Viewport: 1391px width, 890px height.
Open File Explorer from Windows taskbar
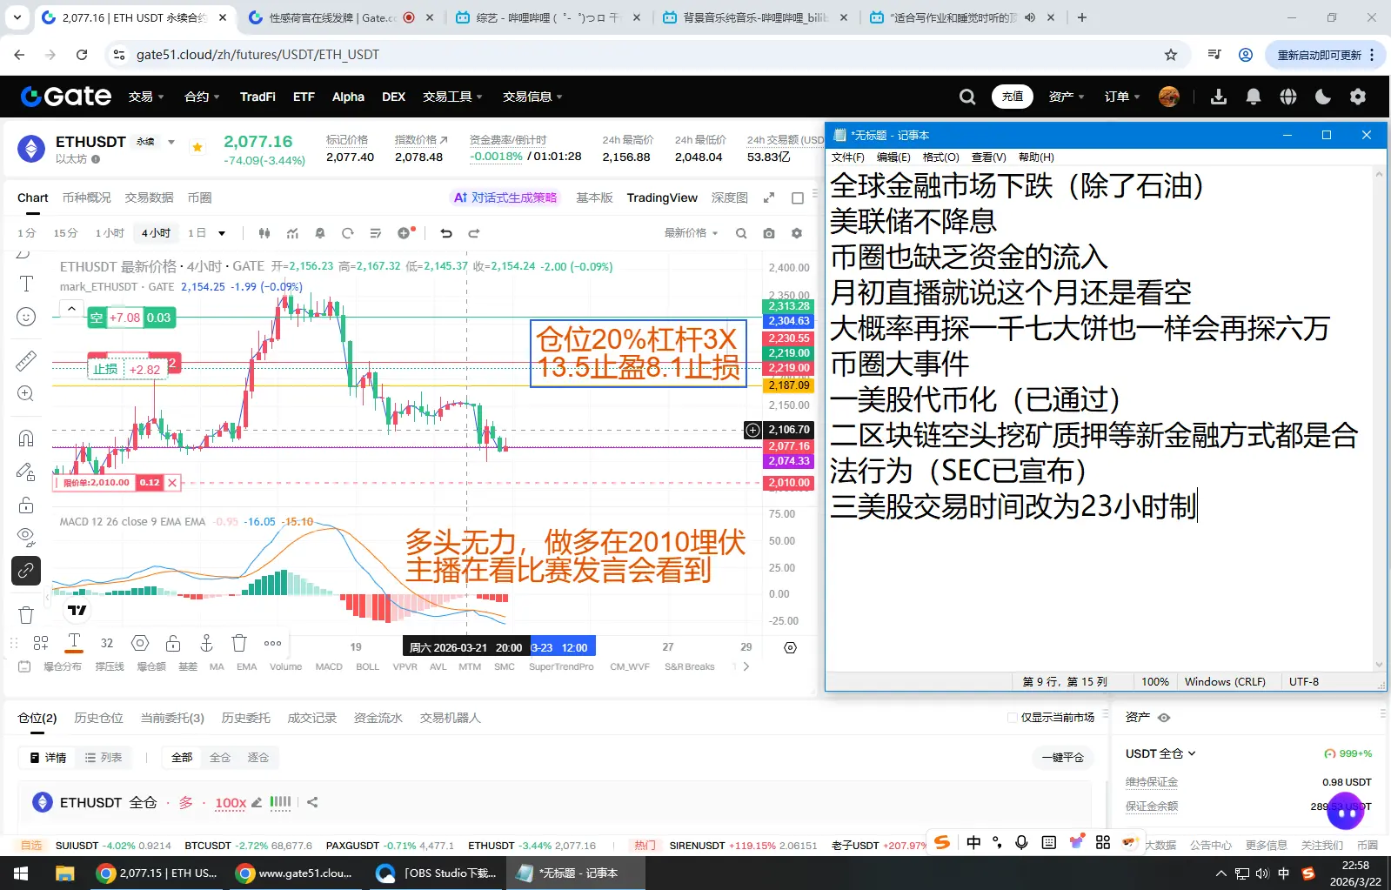(64, 873)
